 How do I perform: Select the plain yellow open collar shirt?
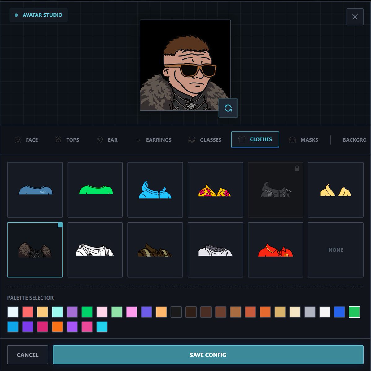[x=336, y=190]
